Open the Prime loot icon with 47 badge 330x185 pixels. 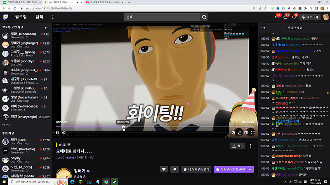[x=277, y=17]
